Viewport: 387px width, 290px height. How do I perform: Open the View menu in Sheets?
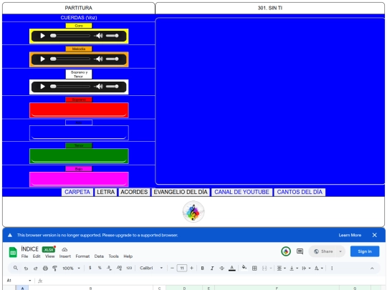coord(50,256)
